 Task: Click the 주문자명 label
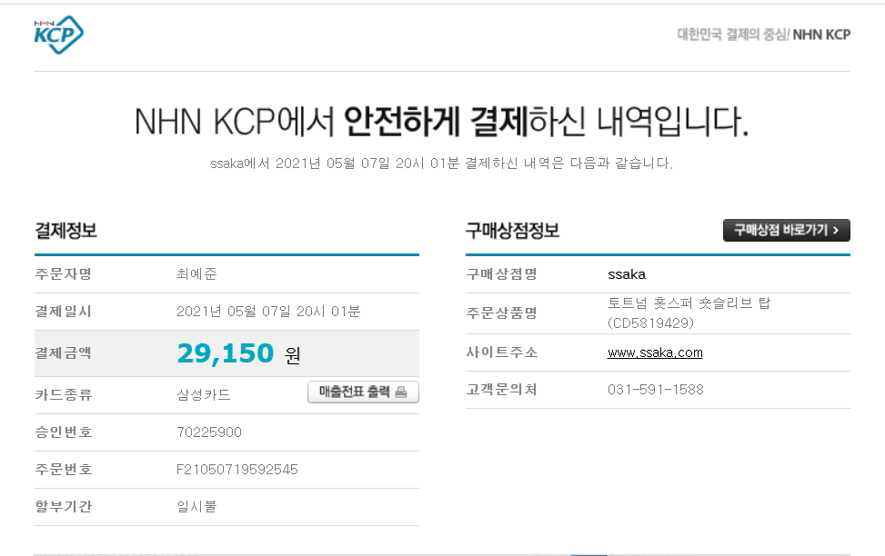click(x=64, y=274)
